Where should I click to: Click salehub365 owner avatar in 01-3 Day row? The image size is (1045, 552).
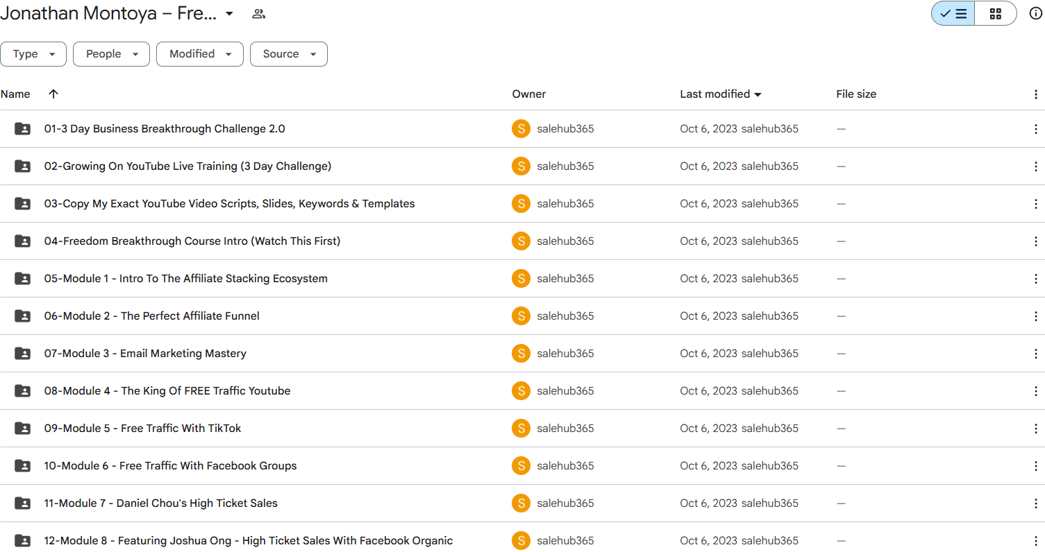tap(521, 129)
